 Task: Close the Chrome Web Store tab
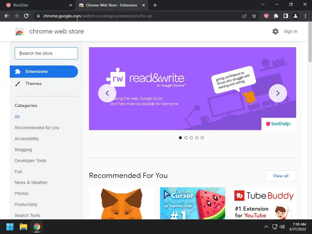click(144, 5)
